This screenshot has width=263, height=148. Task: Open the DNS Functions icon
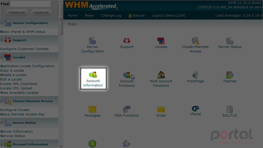click(x=127, y=109)
